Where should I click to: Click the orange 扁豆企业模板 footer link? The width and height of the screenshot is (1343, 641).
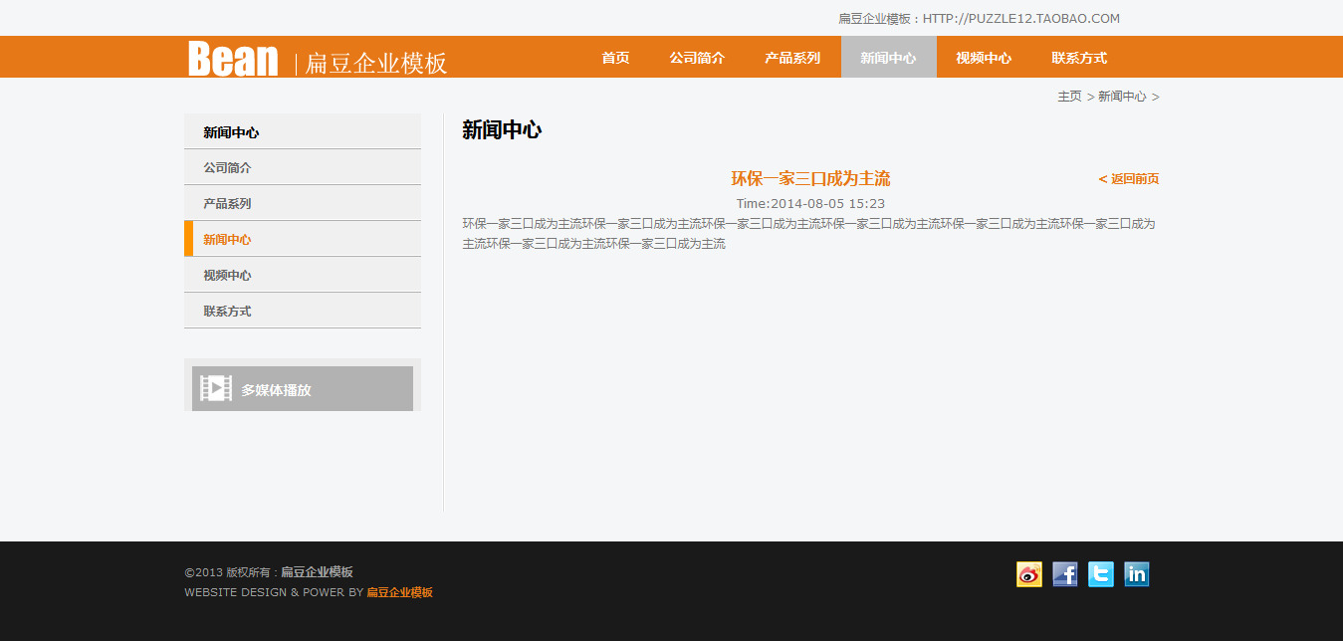(x=399, y=592)
